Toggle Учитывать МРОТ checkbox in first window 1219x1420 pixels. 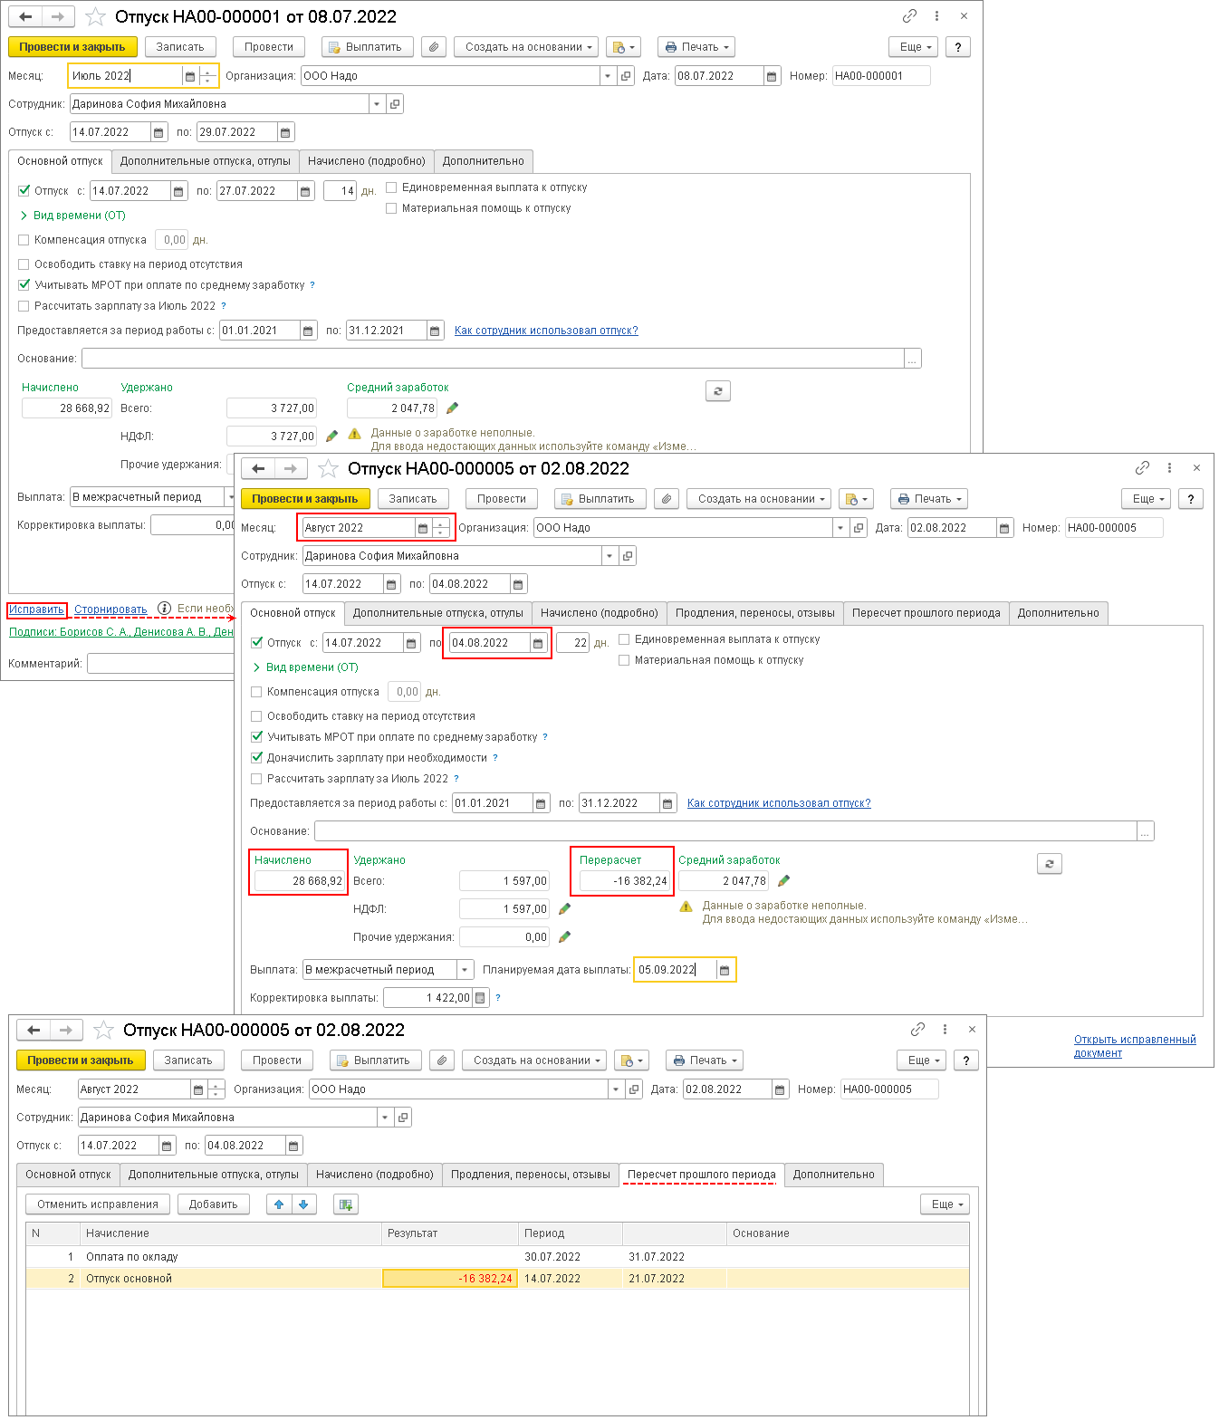click(24, 285)
